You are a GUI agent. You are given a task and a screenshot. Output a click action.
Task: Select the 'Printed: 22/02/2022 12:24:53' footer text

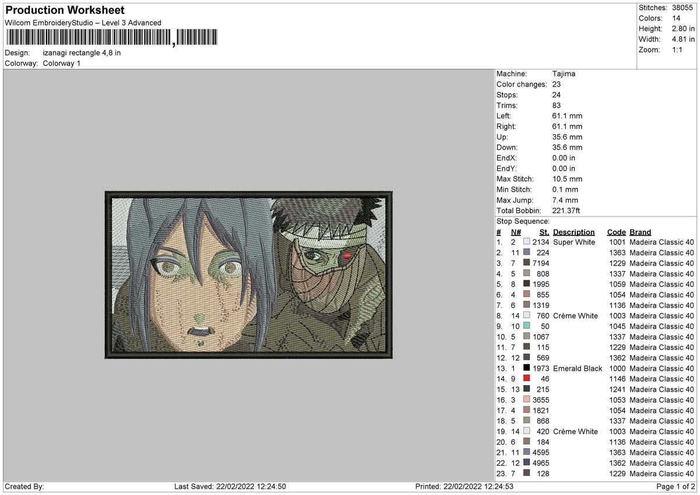(x=464, y=486)
